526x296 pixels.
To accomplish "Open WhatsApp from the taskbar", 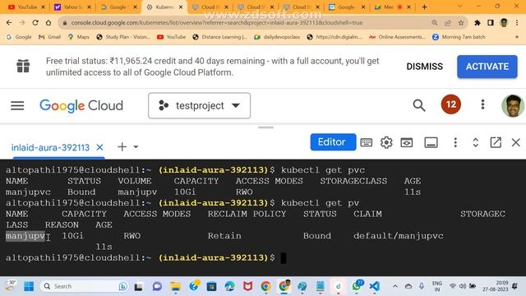I will tap(357, 286).
